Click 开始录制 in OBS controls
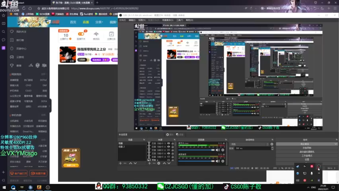The height and width of the screenshot is (191, 339). point(307,148)
